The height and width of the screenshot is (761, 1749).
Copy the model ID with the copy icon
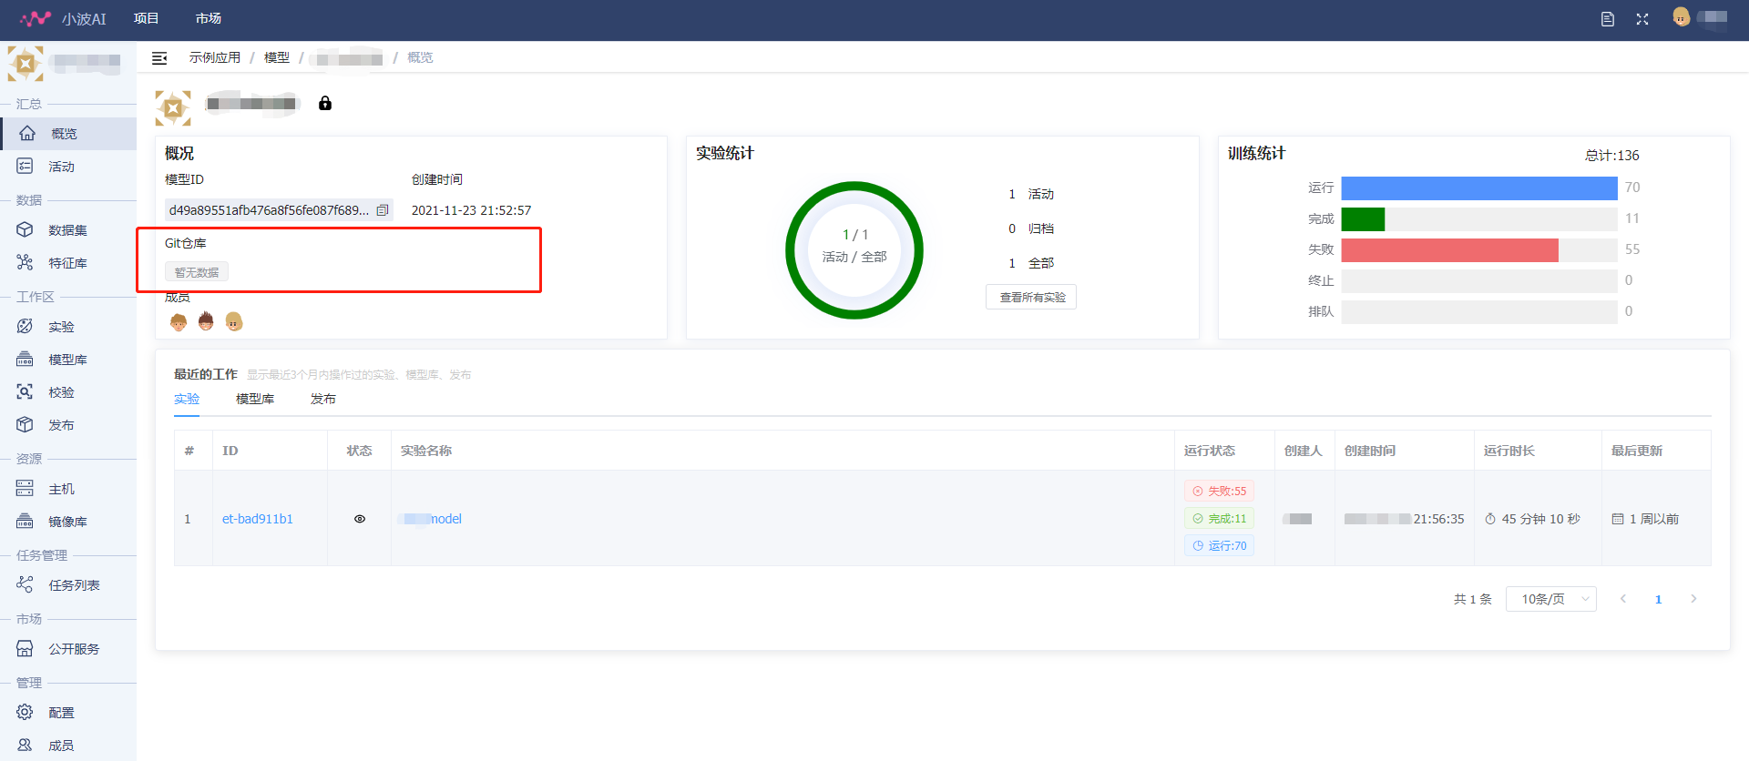(383, 210)
